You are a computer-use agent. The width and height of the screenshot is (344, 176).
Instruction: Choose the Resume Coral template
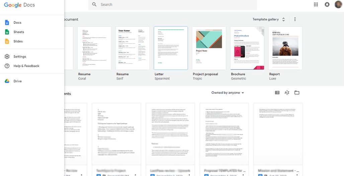[x=94, y=48]
